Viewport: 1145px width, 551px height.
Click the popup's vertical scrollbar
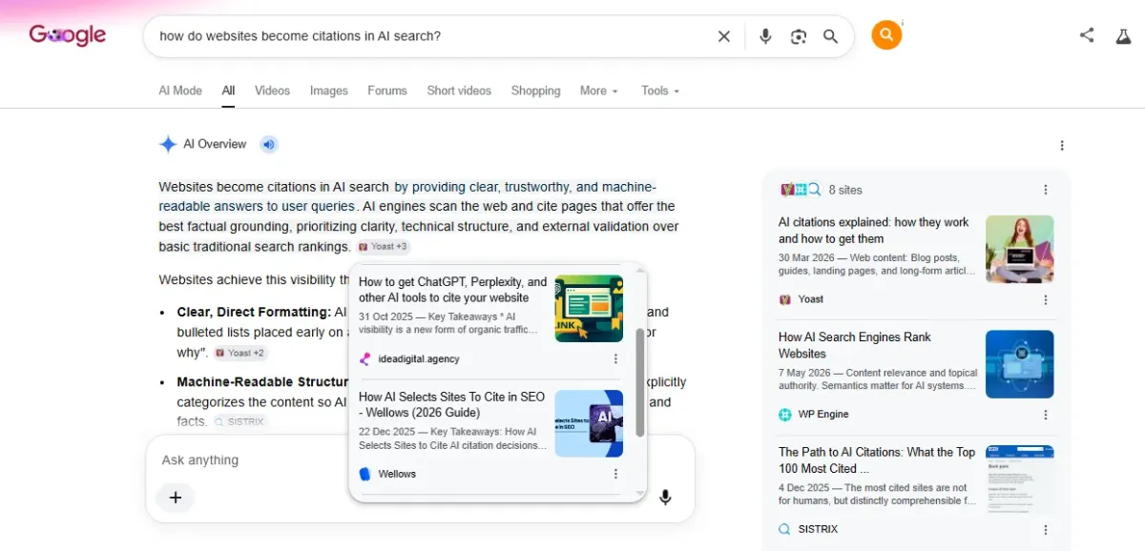click(x=640, y=382)
